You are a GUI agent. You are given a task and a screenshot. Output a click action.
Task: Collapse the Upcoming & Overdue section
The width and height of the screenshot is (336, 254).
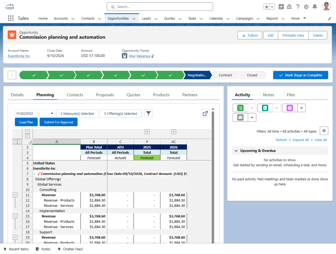pyautogui.click(x=236, y=151)
